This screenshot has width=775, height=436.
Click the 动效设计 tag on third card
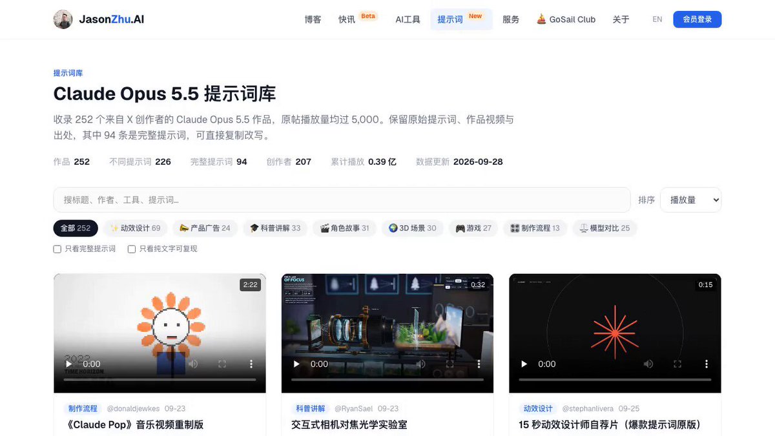click(538, 409)
